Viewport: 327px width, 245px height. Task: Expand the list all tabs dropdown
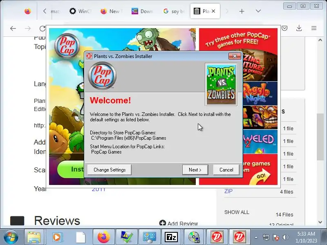click(258, 11)
